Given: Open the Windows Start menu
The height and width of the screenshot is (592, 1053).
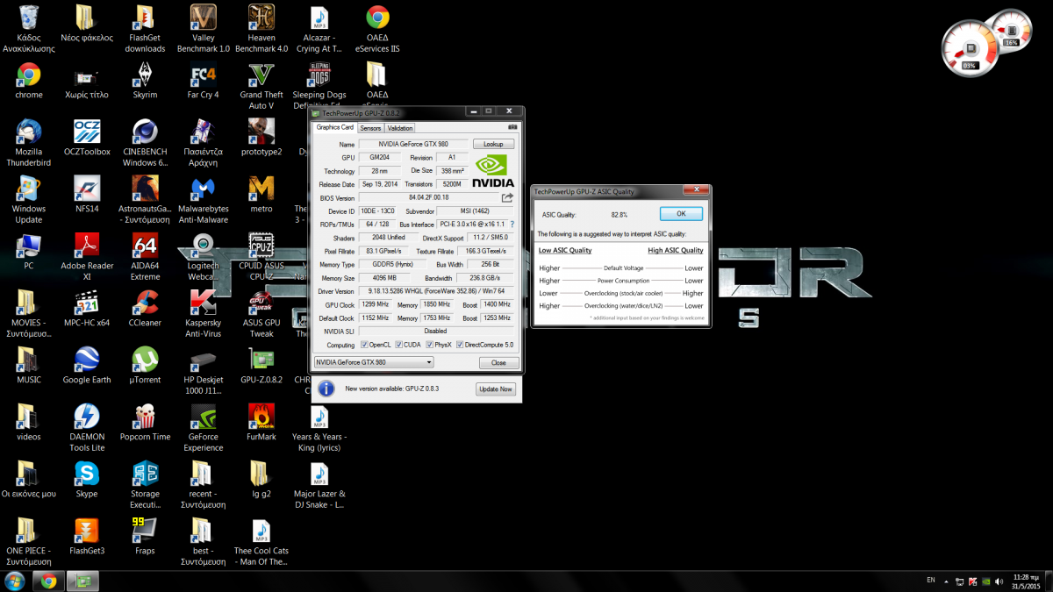Looking at the screenshot, I should [x=15, y=581].
